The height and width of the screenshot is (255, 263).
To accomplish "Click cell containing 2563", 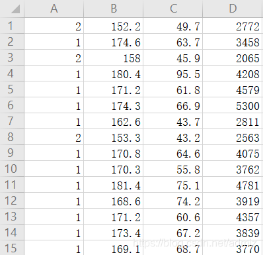I will [x=233, y=137].
